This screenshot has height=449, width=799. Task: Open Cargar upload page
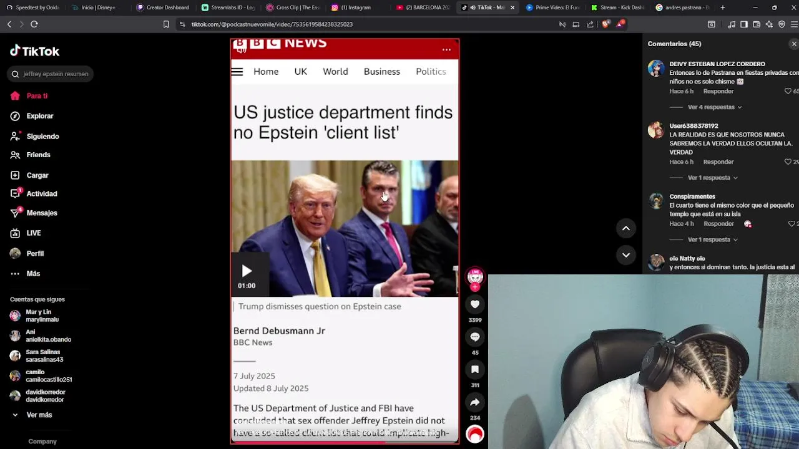[29, 175]
